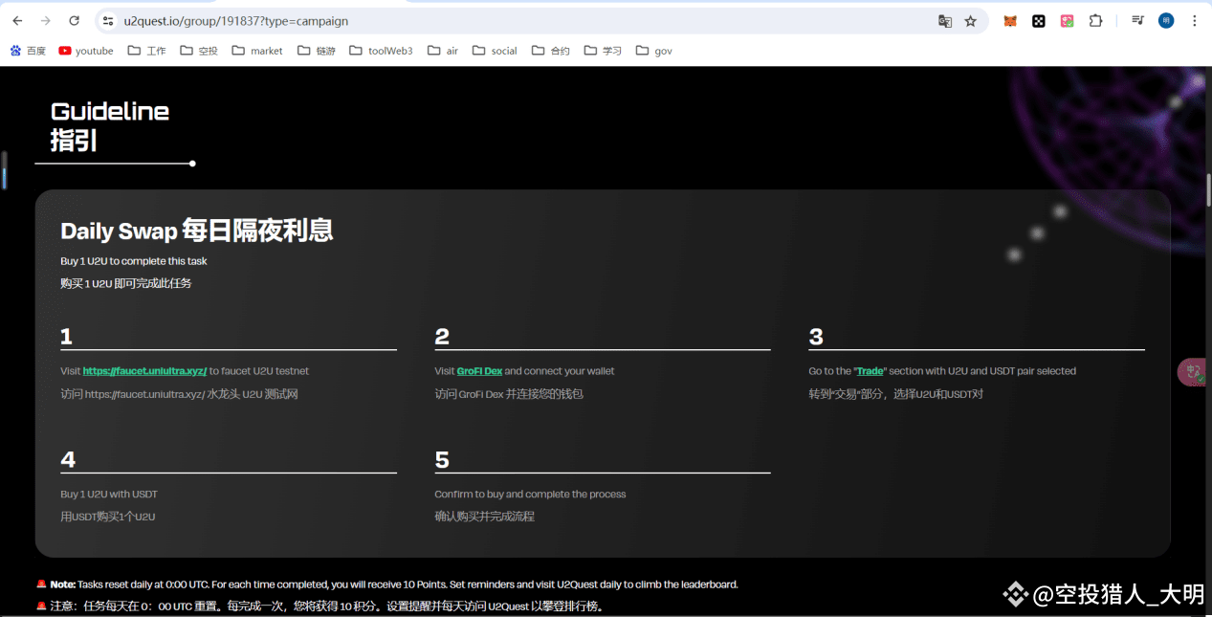Select 'Confirm to buy and complete the process'
The height and width of the screenshot is (617, 1212).
coord(530,495)
